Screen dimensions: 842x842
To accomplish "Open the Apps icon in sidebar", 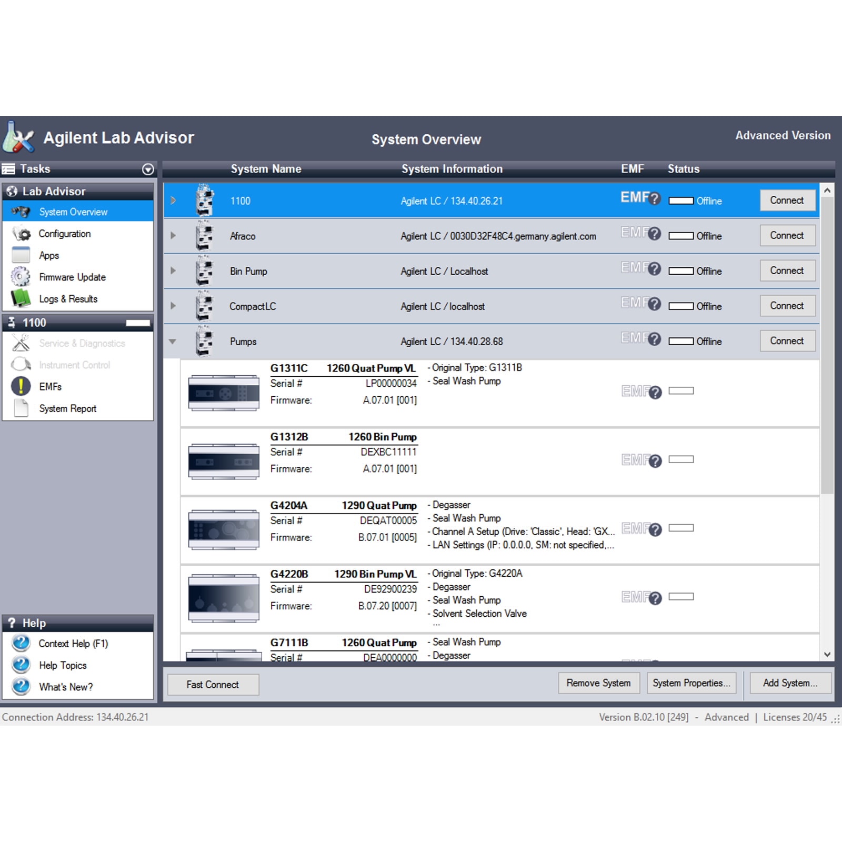I will click(x=21, y=255).
